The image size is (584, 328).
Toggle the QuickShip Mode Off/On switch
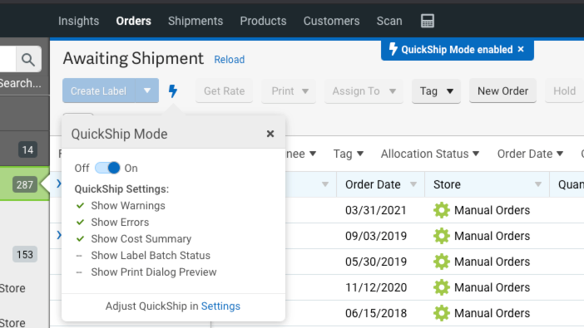coord(107,168)
